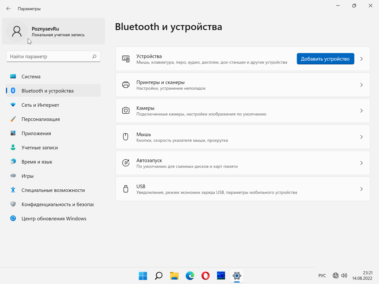Screen dimensions: 379x284
Task: Click the USB drive icon
Action: pos(126,189)
